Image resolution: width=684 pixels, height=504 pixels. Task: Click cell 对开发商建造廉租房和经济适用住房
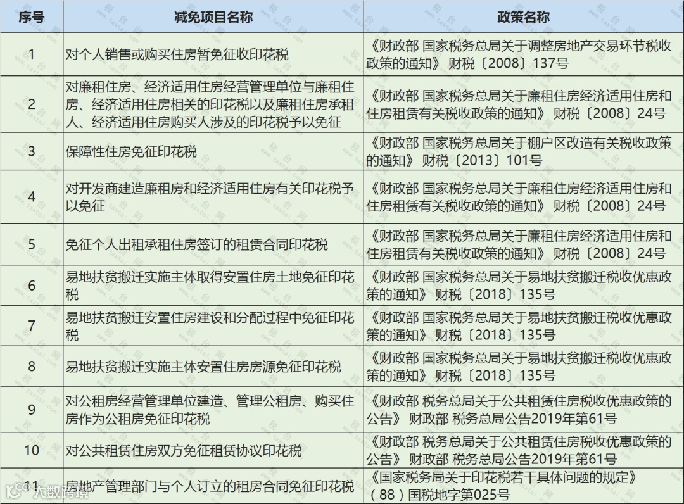pos(213,197)
